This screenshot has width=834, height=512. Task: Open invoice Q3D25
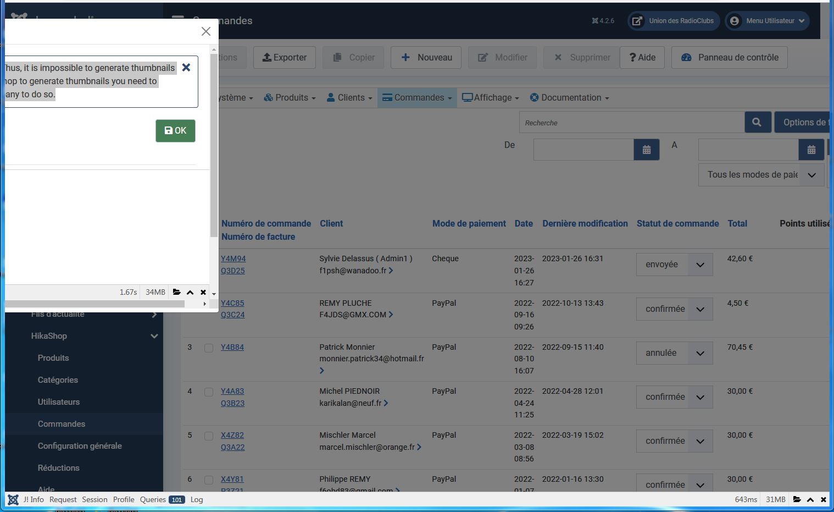point(233,271)
